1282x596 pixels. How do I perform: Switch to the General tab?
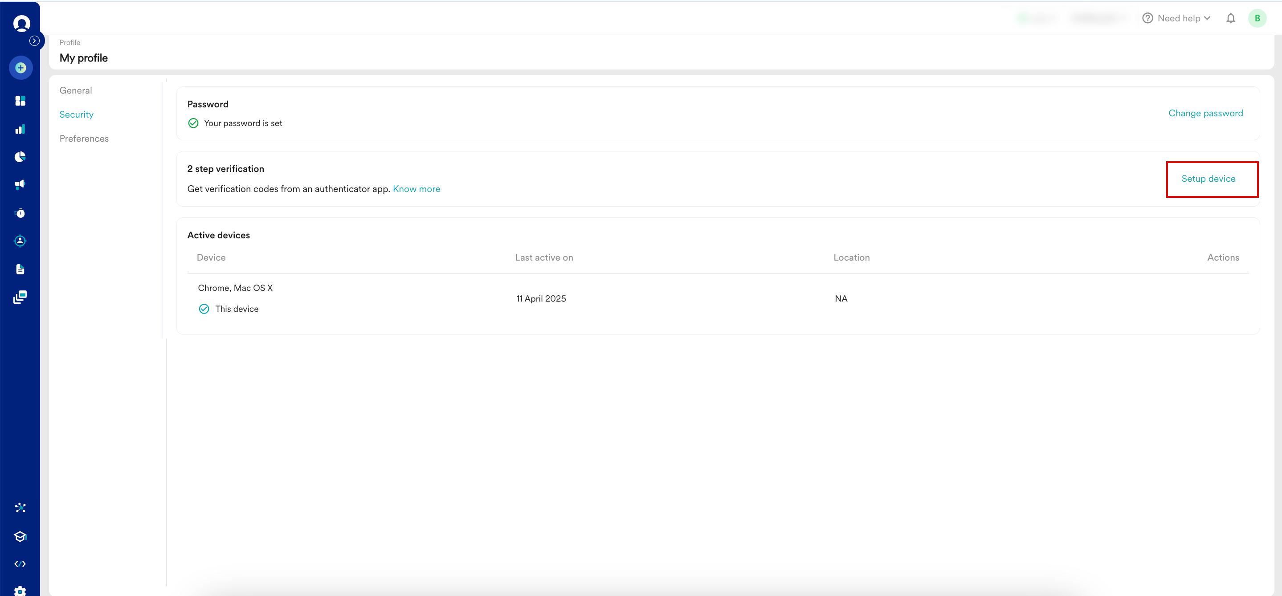pos(76,90)
